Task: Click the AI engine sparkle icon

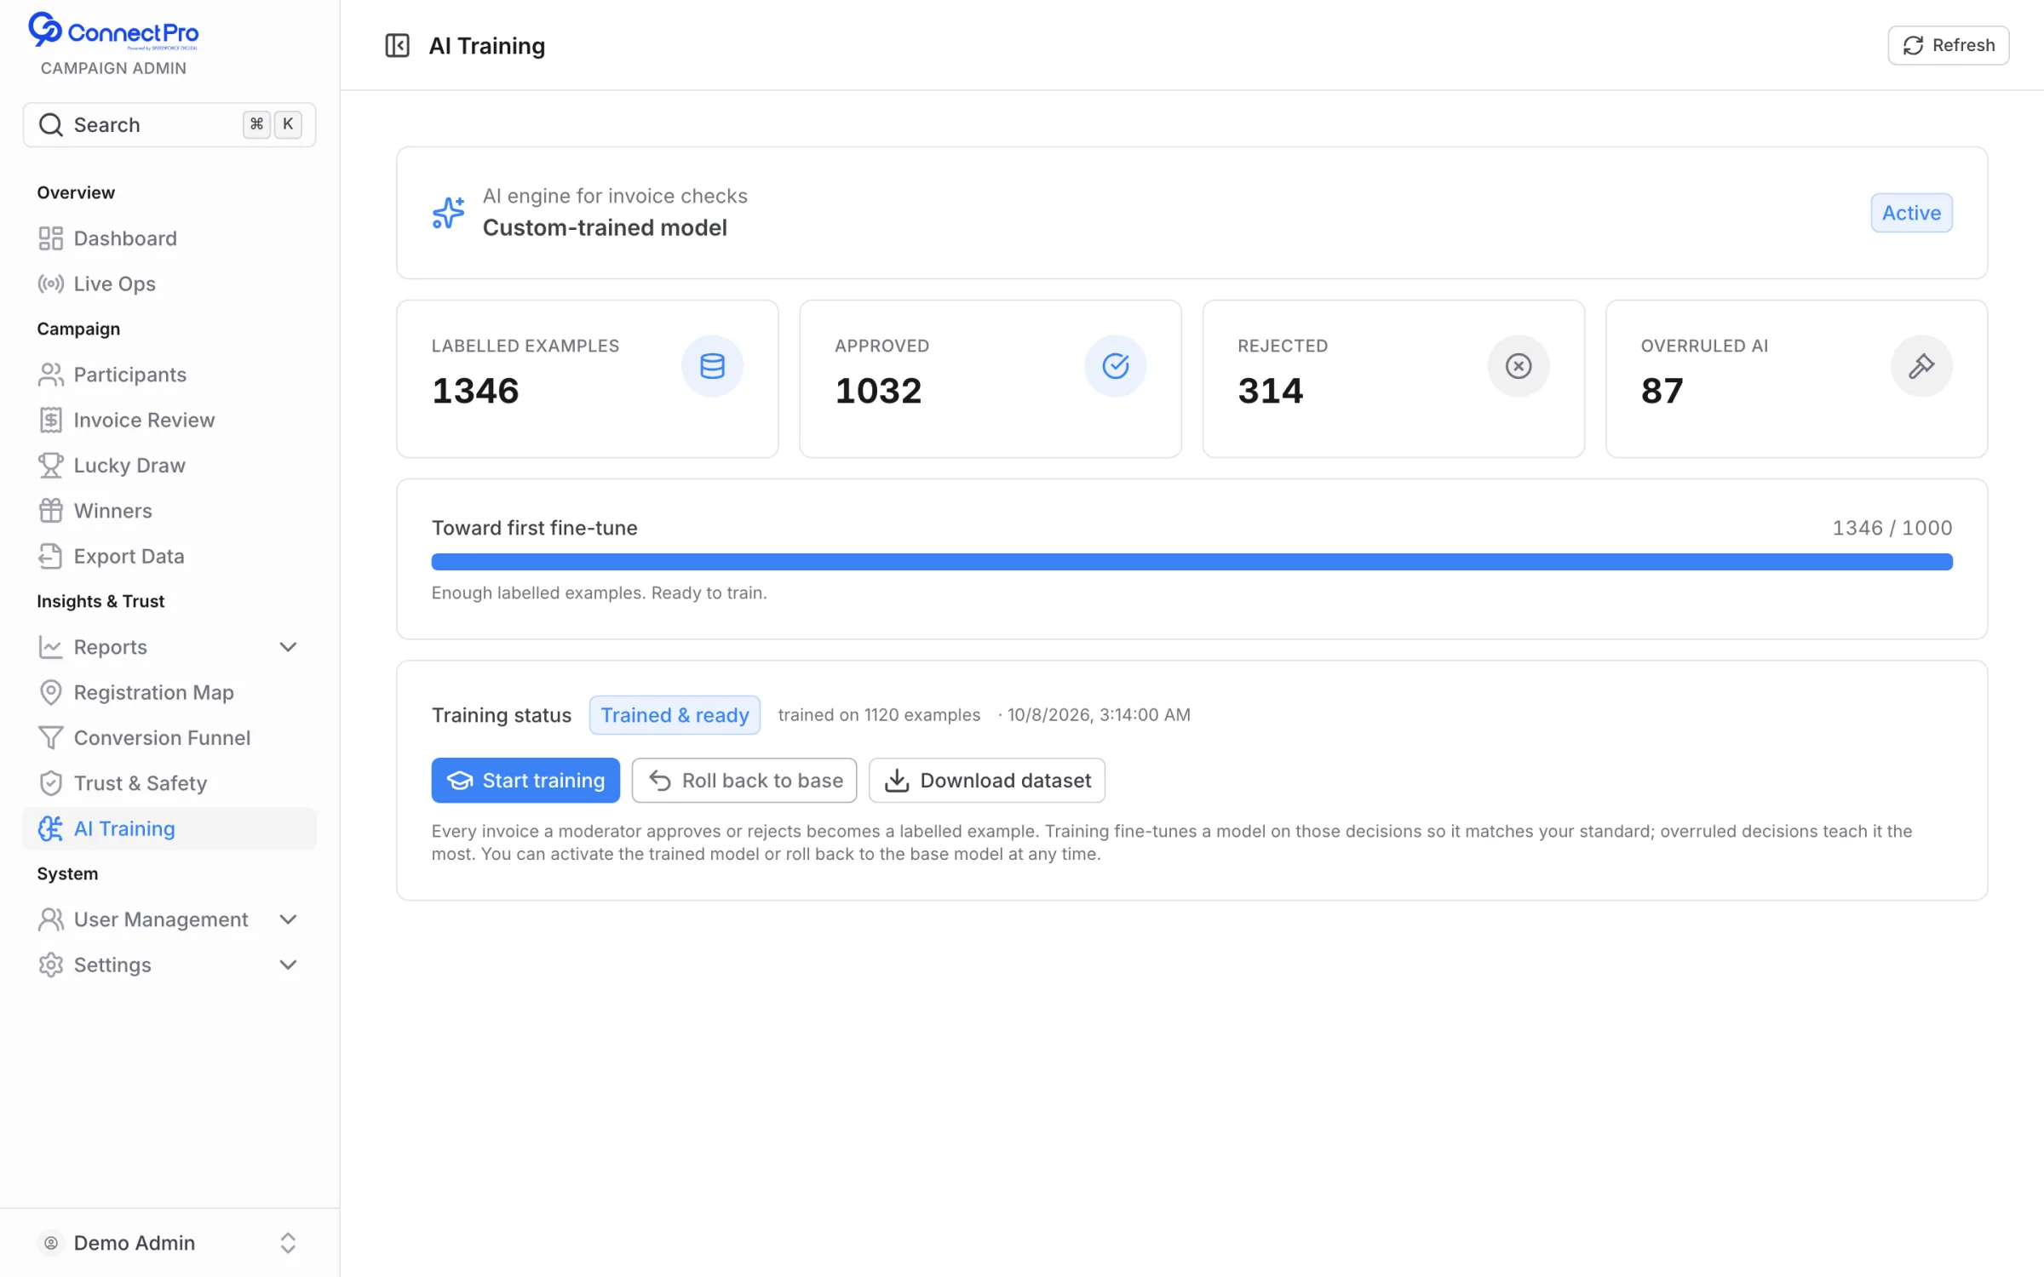Action: tap(448, 212)
